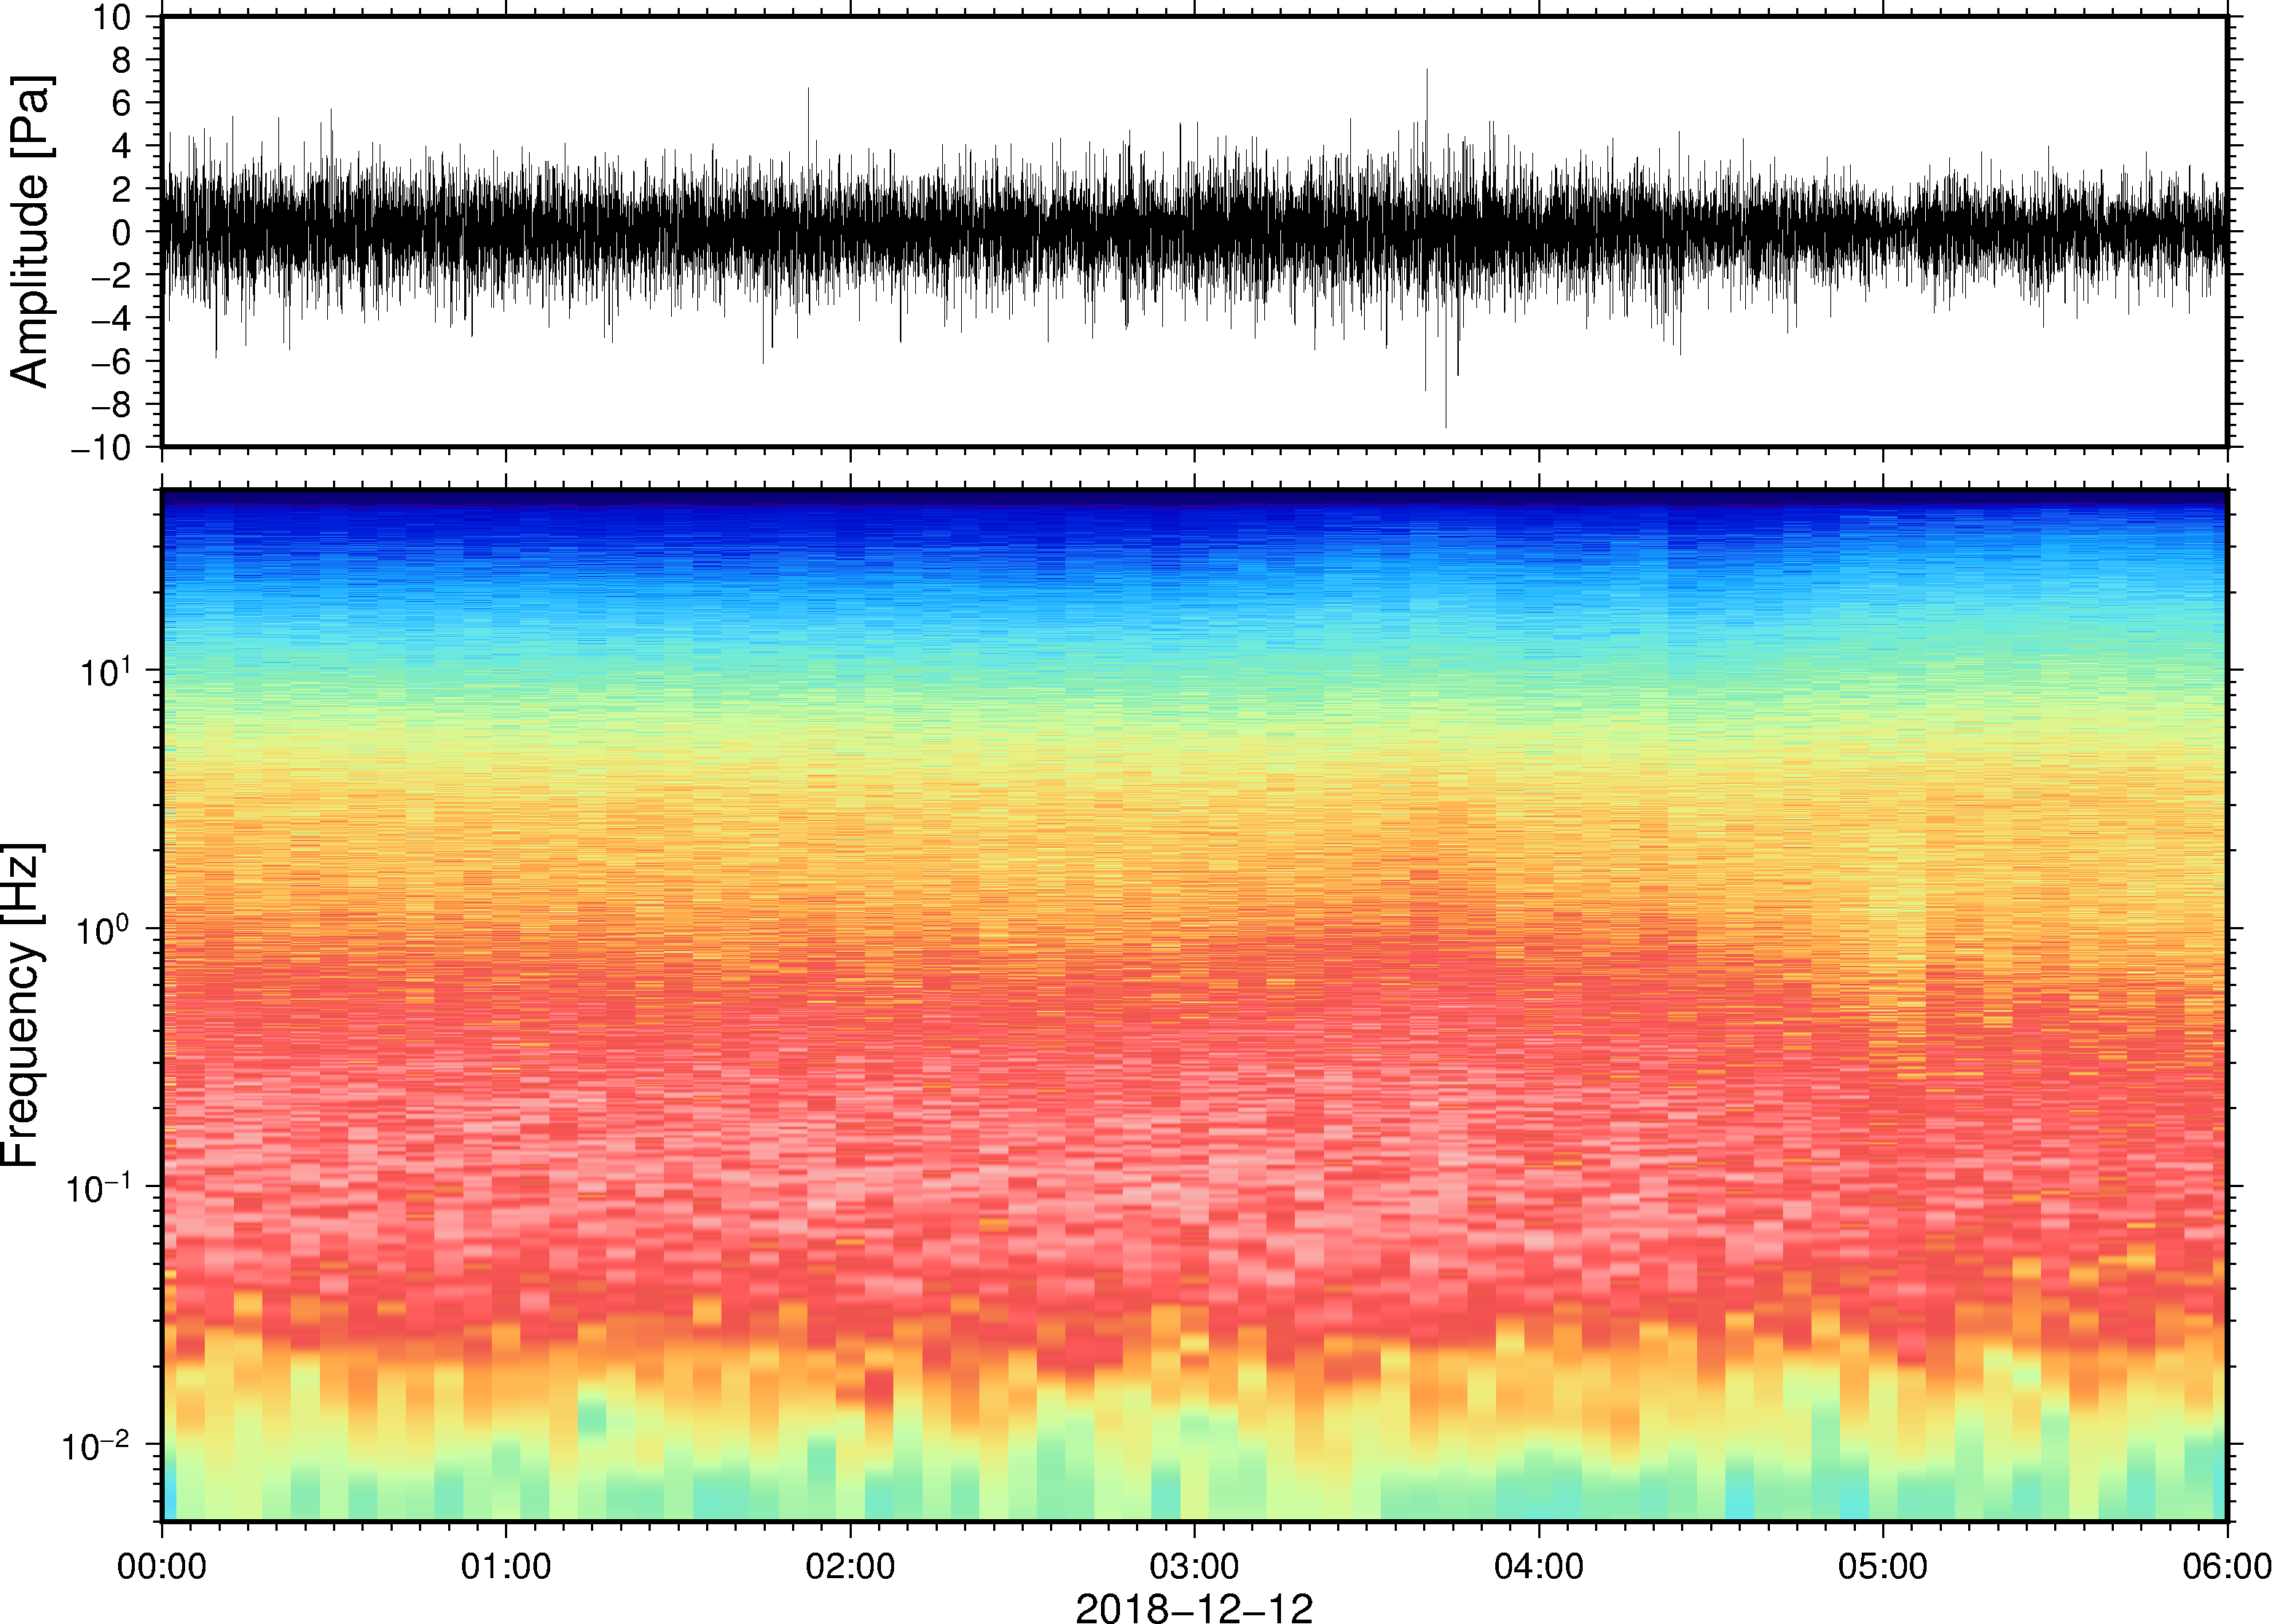The height and width of the screenshot is (1624, 2272).
Task: Click the amplitude tick label '-4'
Action: [x=112, y=319]
